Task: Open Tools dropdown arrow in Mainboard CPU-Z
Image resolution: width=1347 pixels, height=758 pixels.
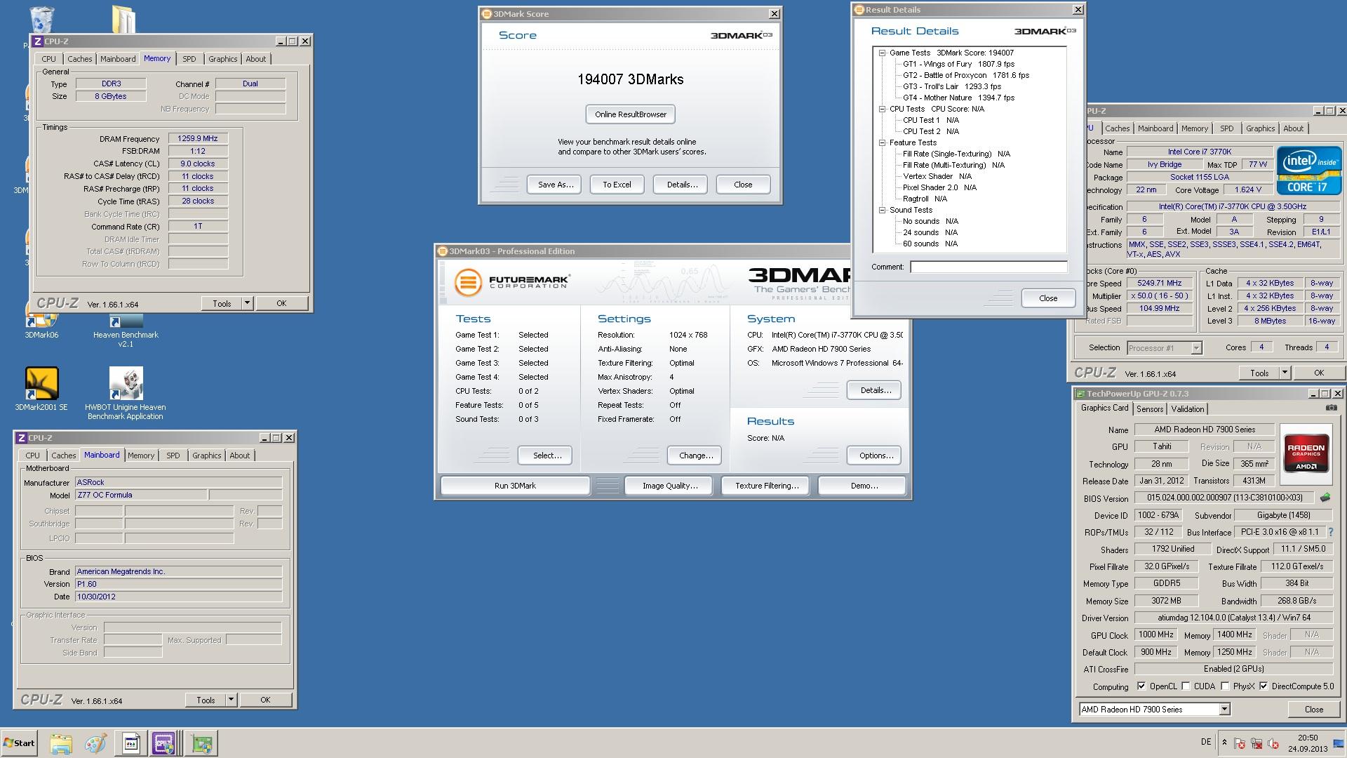Action: (231, 700)
